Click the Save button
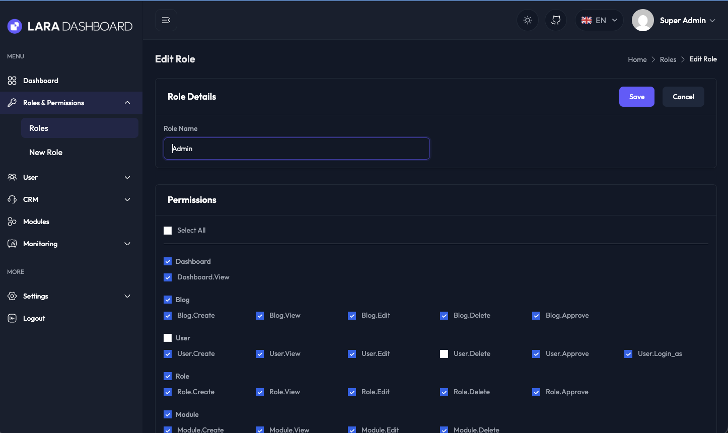Image resolution: width=728 pixels, height=433 pixels. (636, 97)
